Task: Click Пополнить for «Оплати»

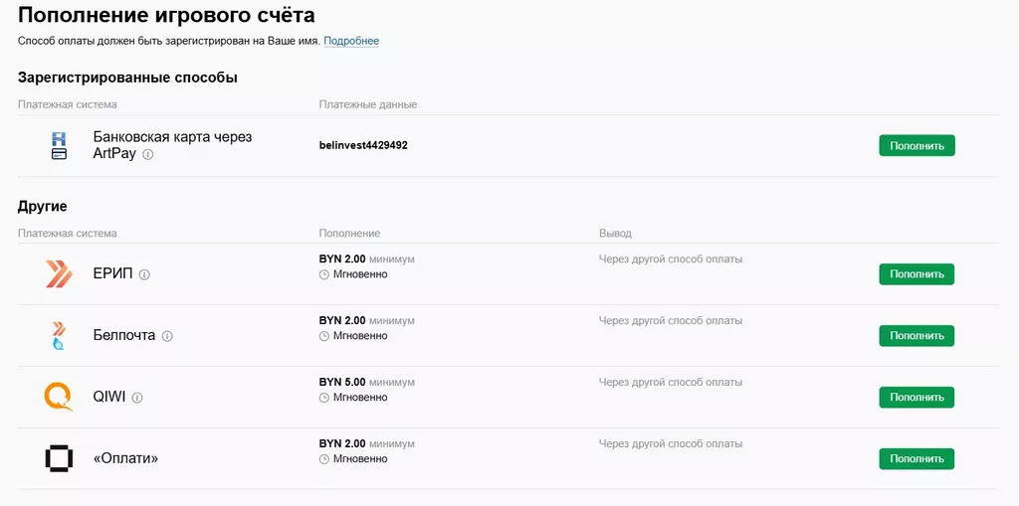Action: pos(916,459)
